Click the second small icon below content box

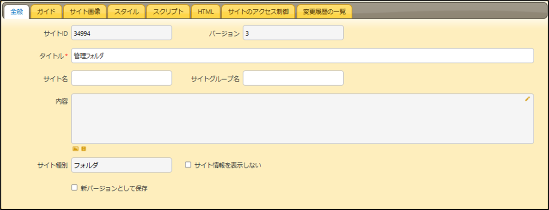click(x=84, y=149)
